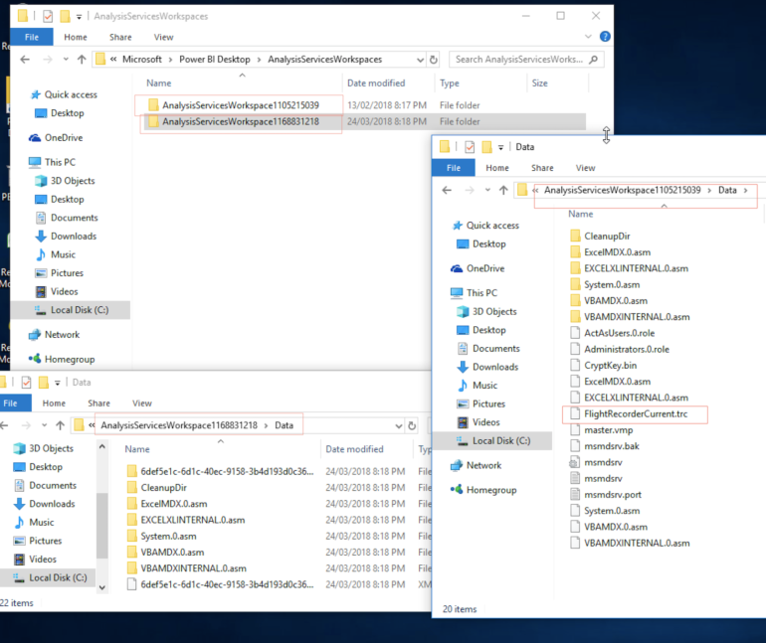This screenshot has width=766, height=643.
Task: Open View tab in right Data window
Action: [585, 168]
